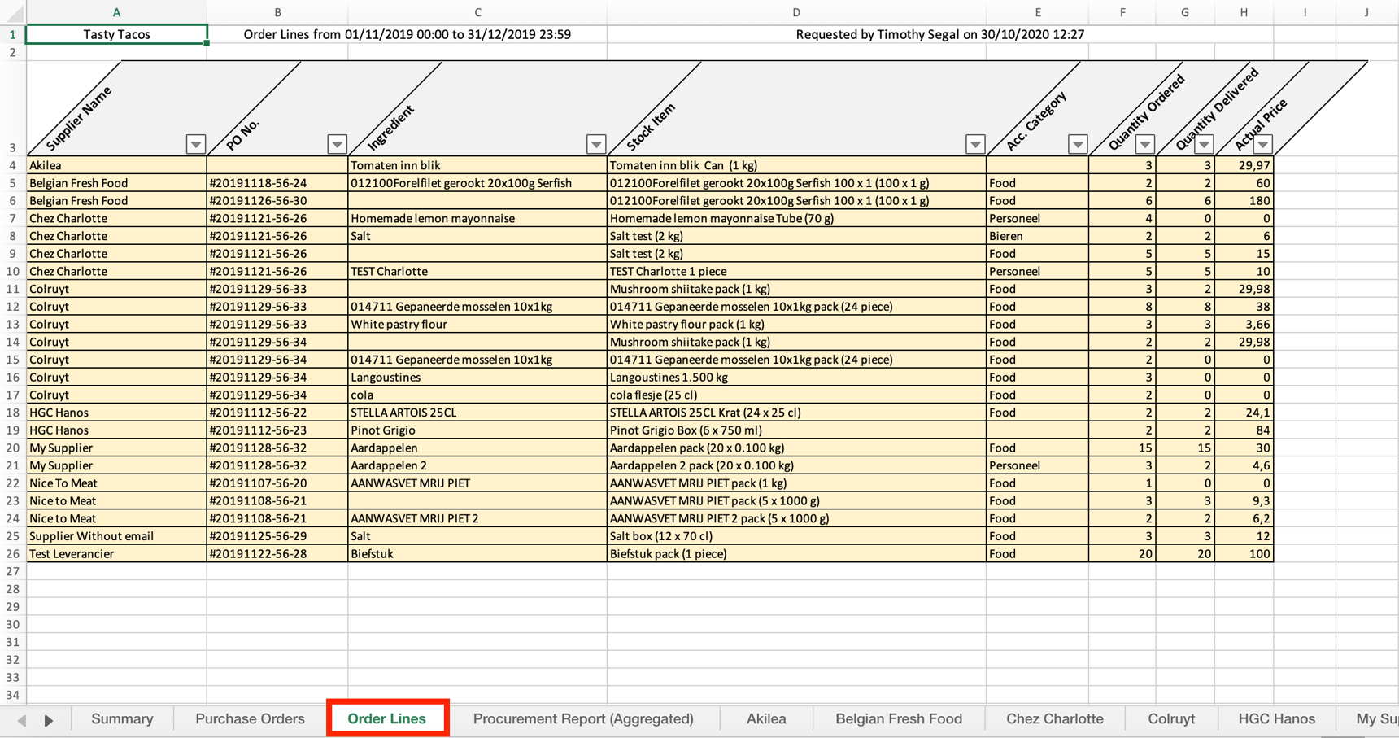1399x738 pixels.
Task: Click the sheet tab scroll-left arrow
Action: pyautogui.click(x=22, y=719)
